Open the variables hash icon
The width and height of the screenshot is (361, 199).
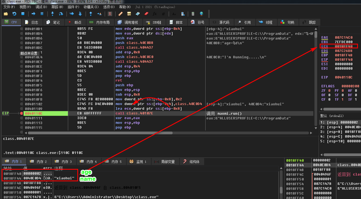click(163, 14)
